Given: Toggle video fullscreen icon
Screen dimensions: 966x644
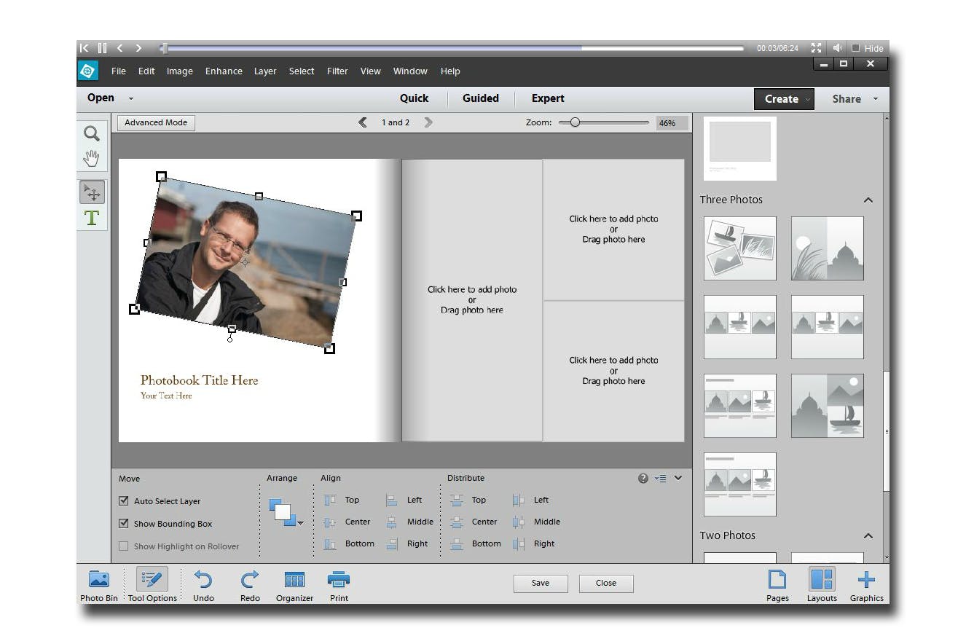Looking at the screenshot, I should click(816, 48).
